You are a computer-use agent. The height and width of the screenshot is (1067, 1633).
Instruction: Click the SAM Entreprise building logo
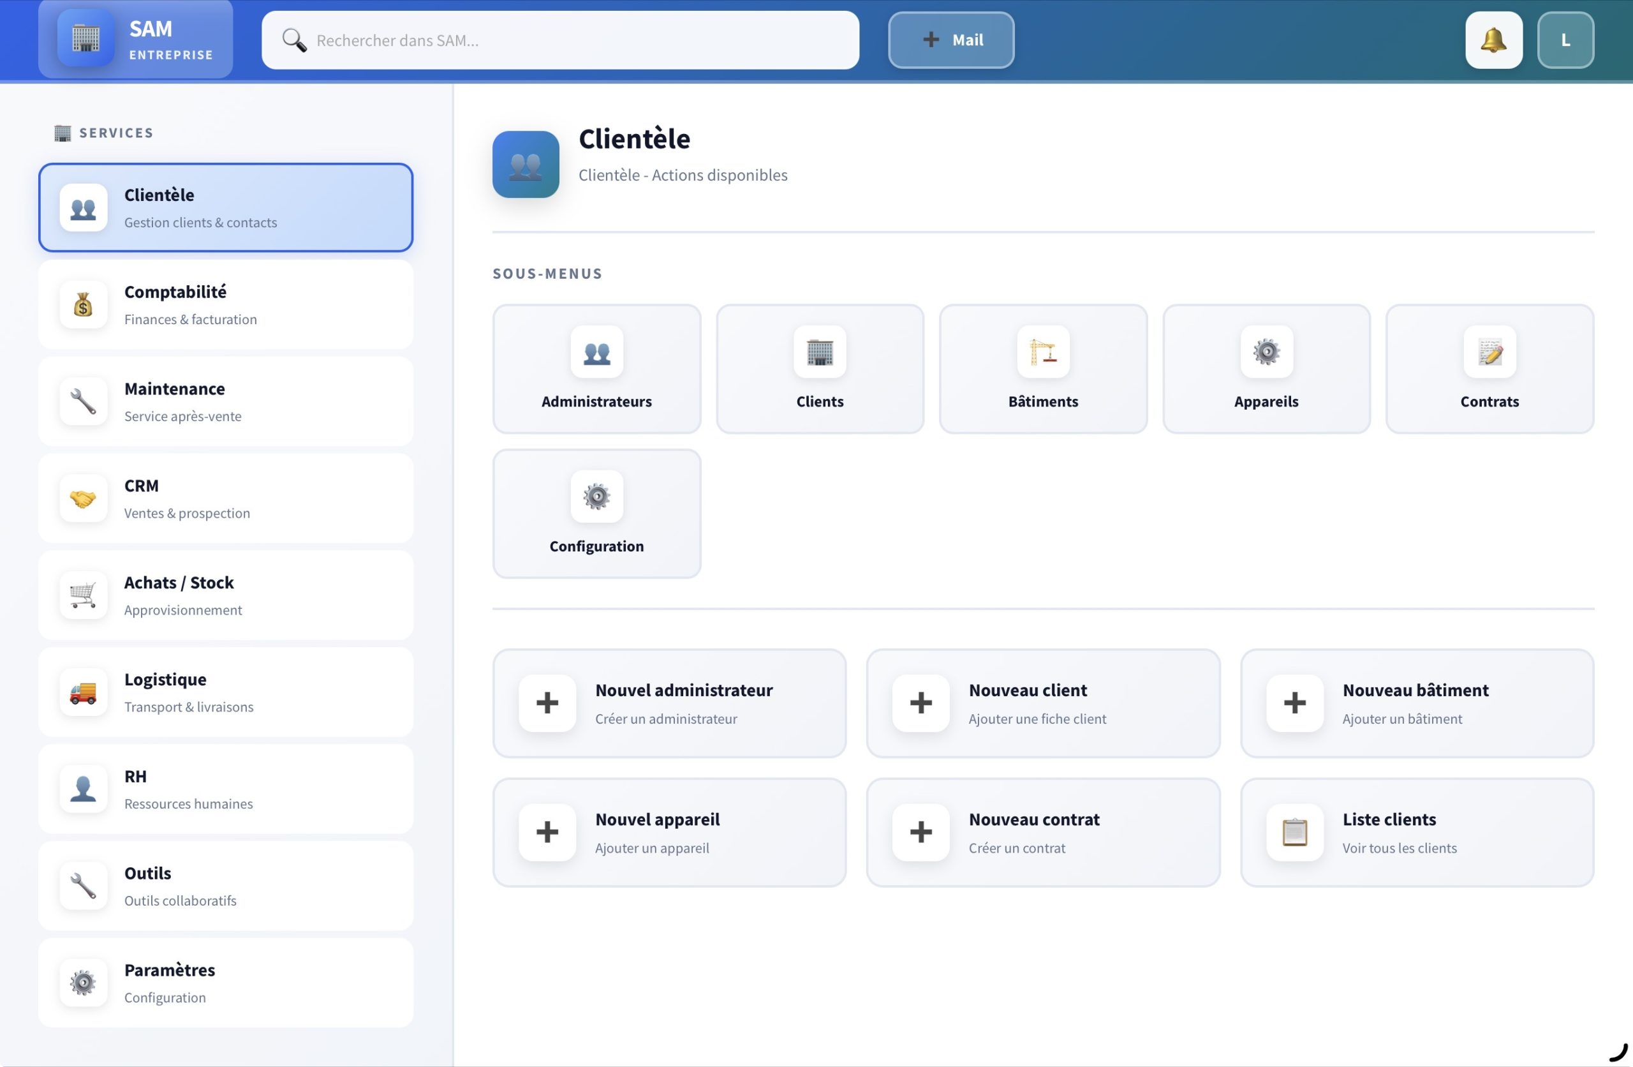coord(85,38)
